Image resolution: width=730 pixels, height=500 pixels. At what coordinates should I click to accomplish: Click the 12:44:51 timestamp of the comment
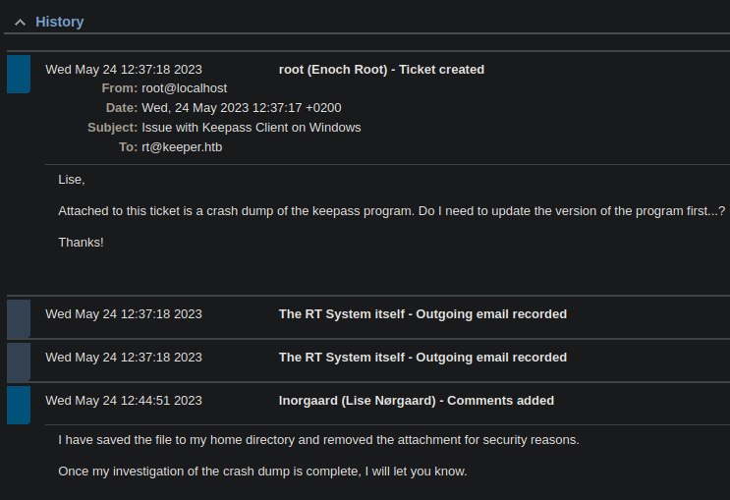click(124, 401)
